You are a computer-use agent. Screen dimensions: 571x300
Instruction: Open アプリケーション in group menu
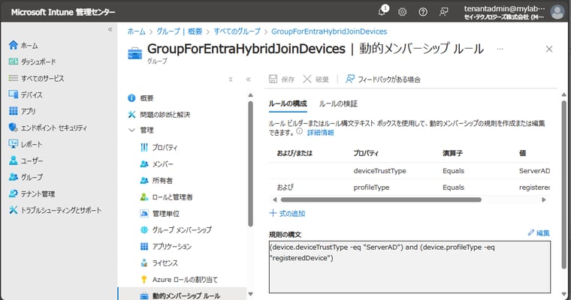[x=166, y=247]
